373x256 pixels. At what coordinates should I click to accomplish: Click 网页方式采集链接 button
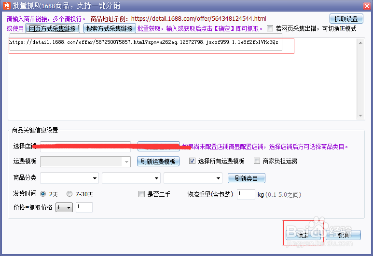click(53, 28)
